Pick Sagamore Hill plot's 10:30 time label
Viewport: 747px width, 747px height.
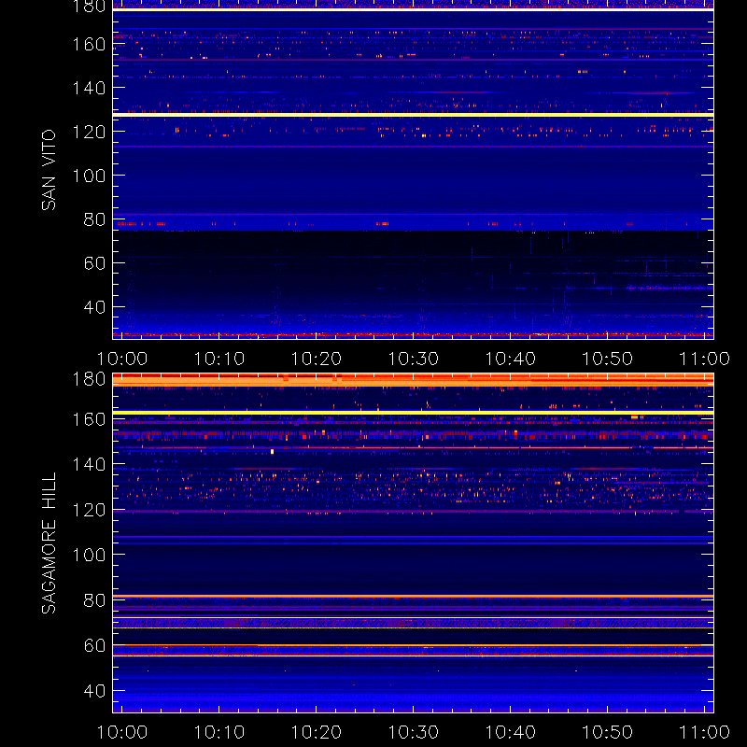(x=414, y=732)
